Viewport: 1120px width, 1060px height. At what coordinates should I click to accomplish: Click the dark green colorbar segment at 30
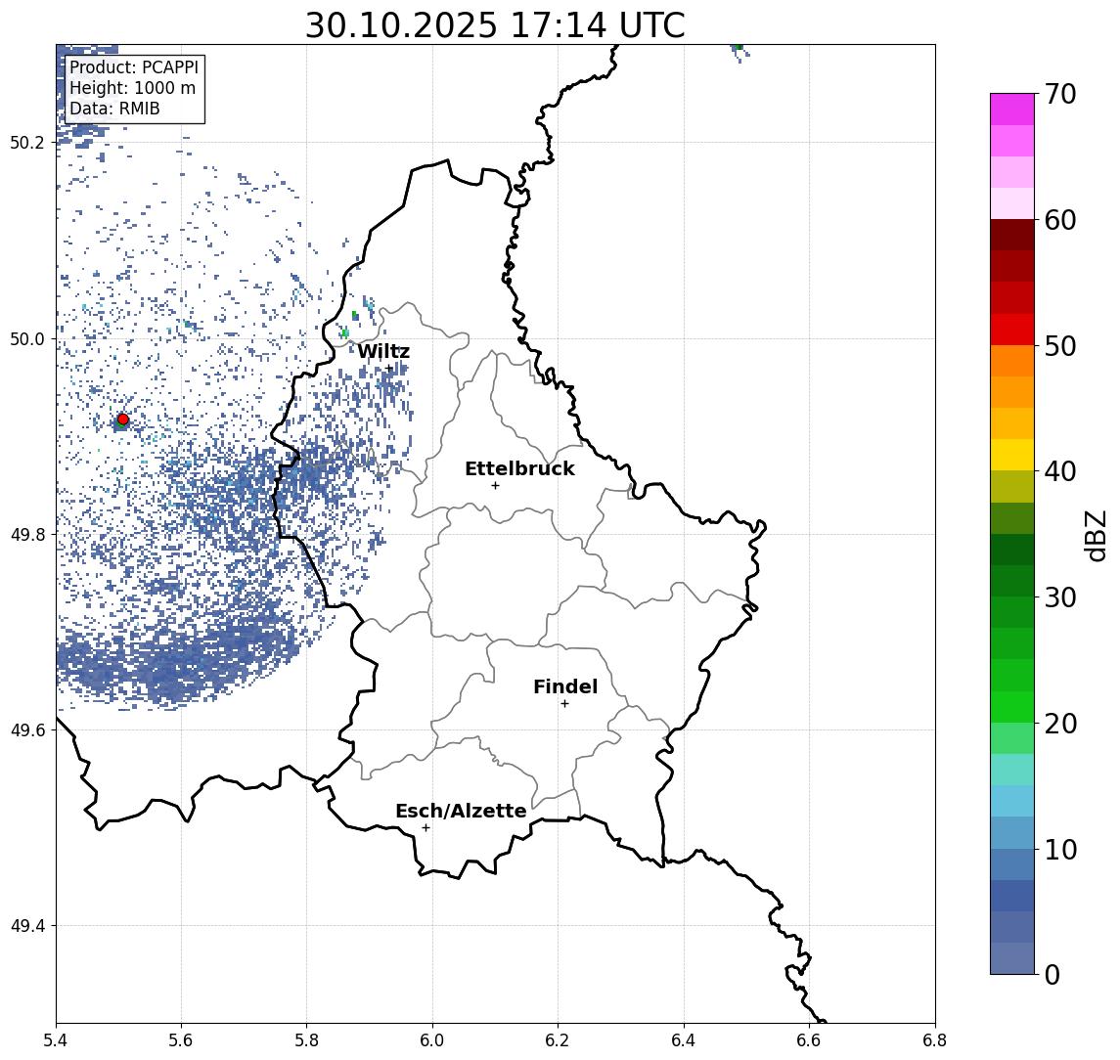point(1012,581)
